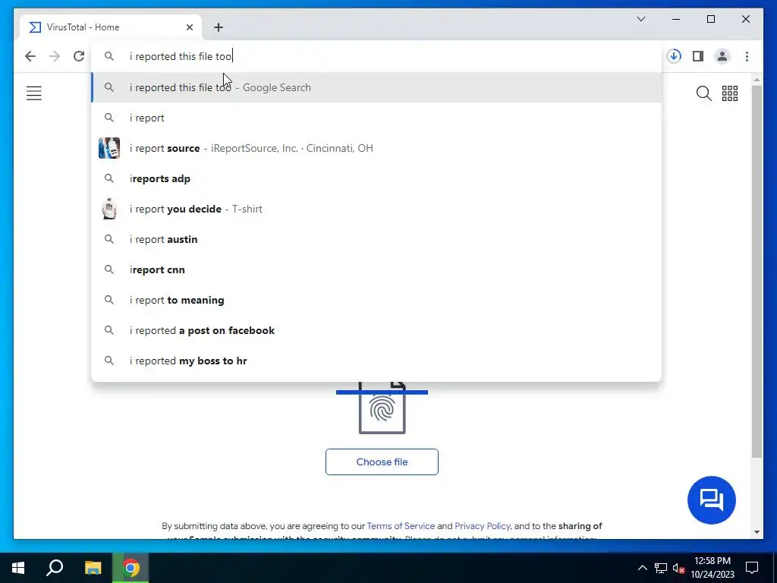Go back with the browser back arrow
The width and height of the screenshot is (777, 583).
pyautogui.click(x=30, y=56)
